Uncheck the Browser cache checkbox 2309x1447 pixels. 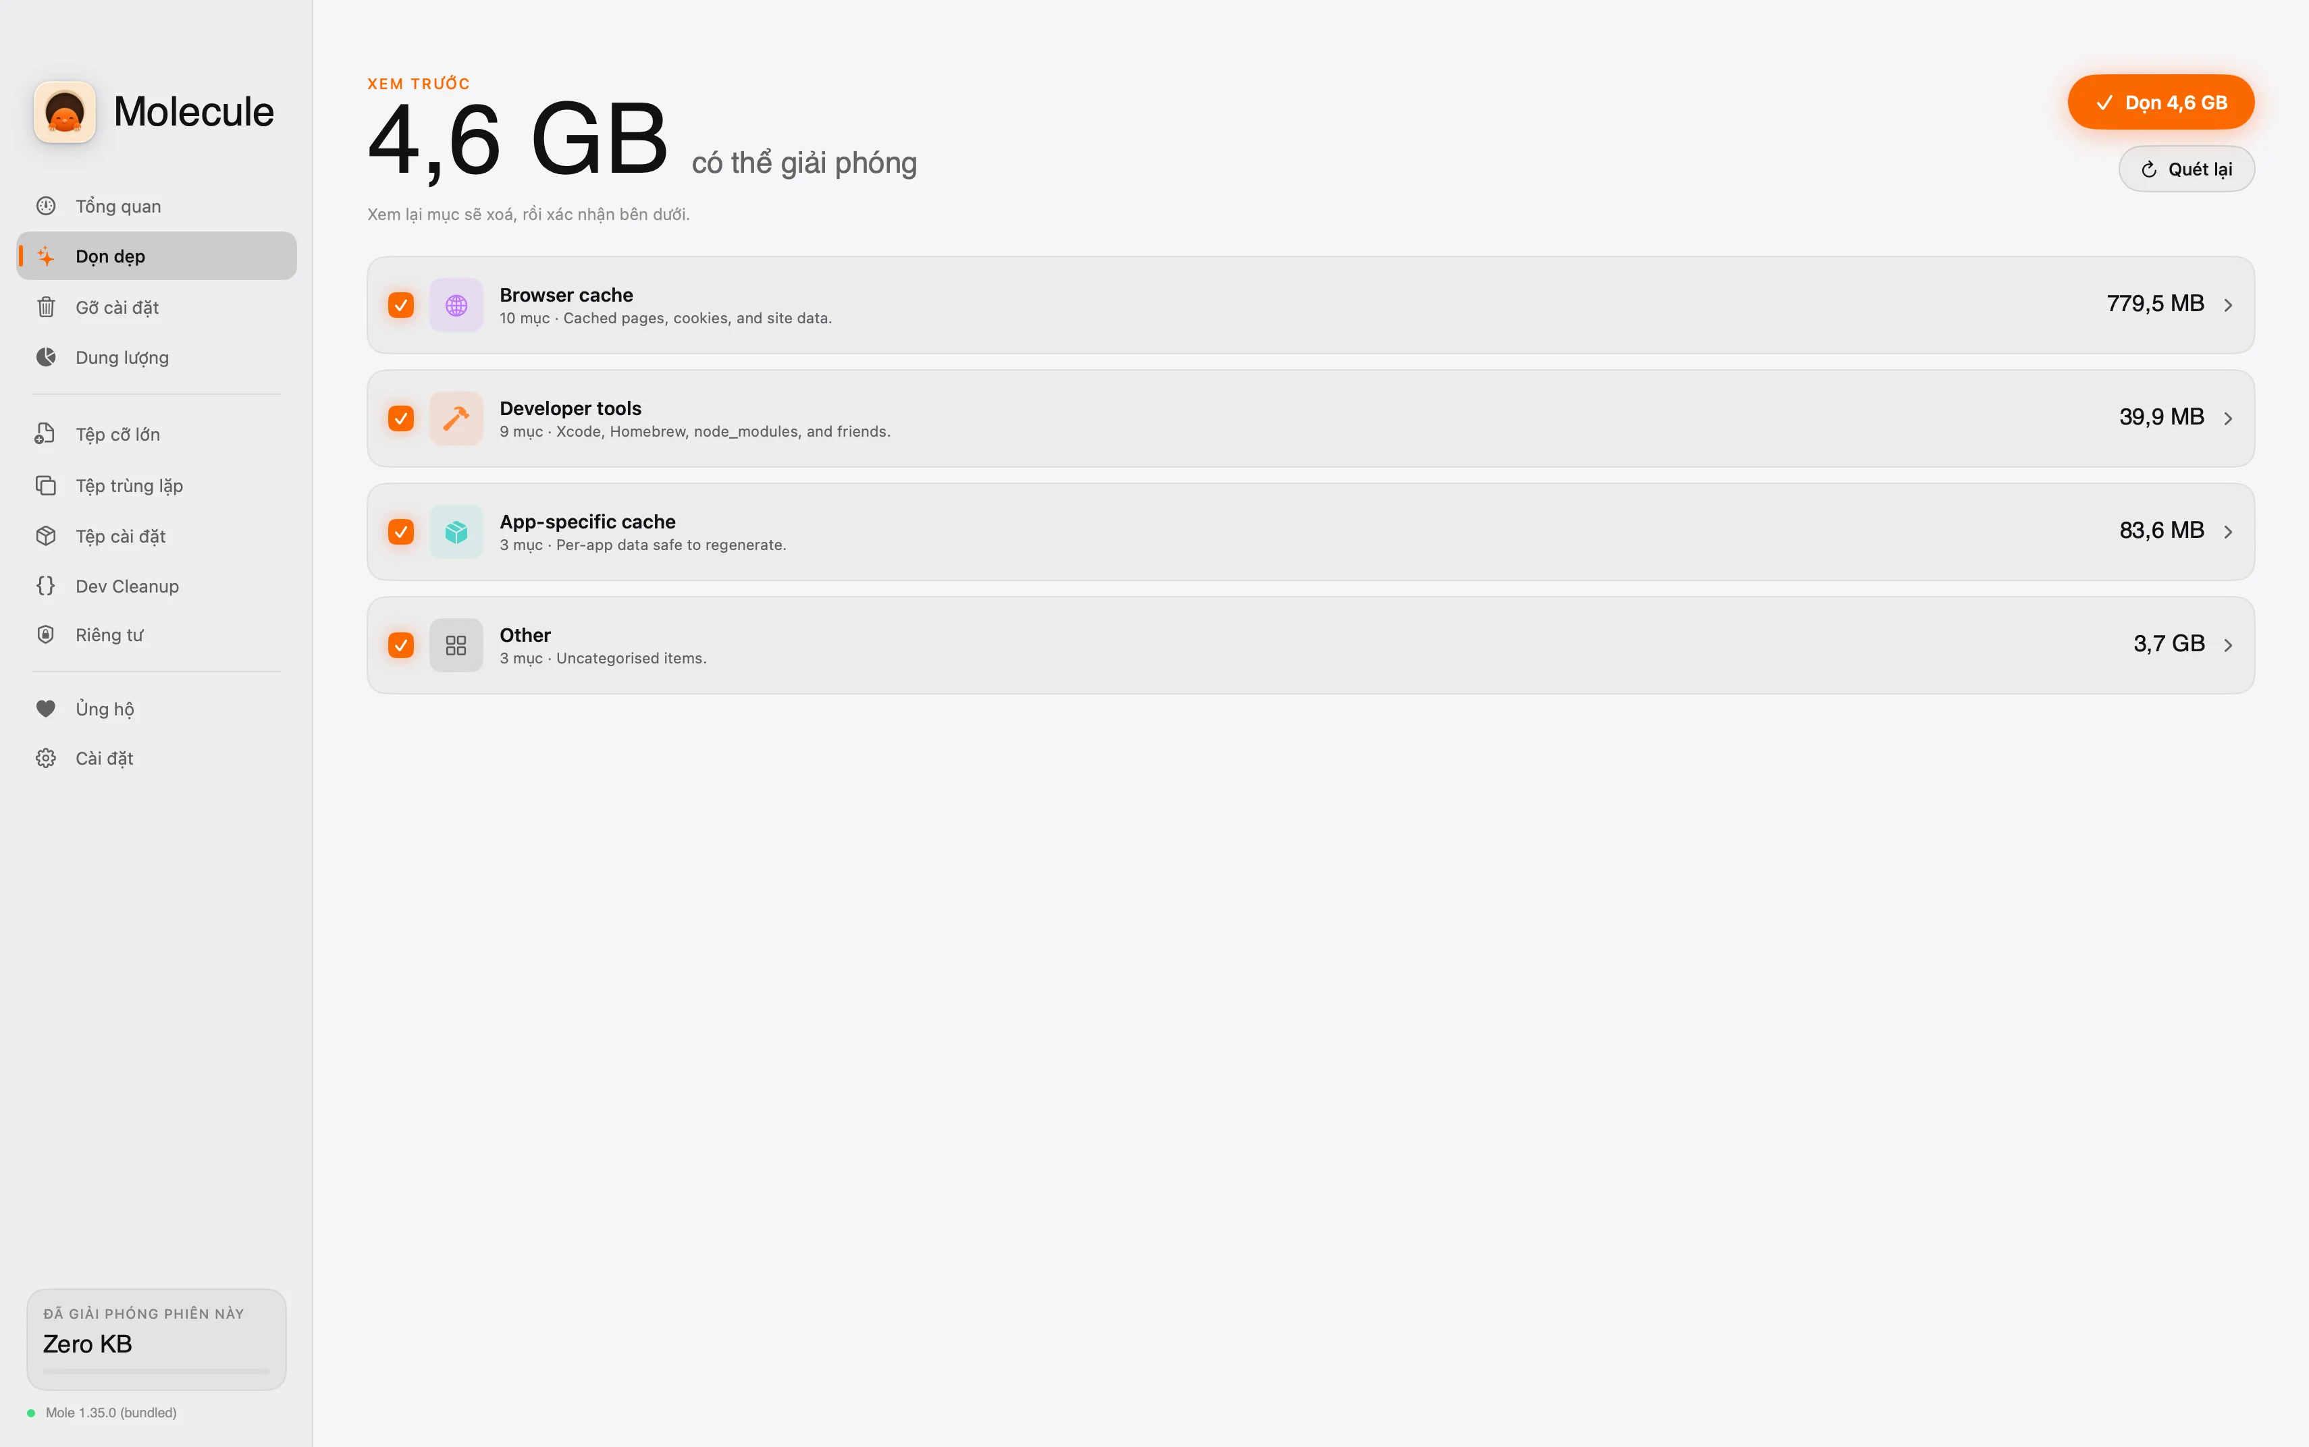pos(401,305)
